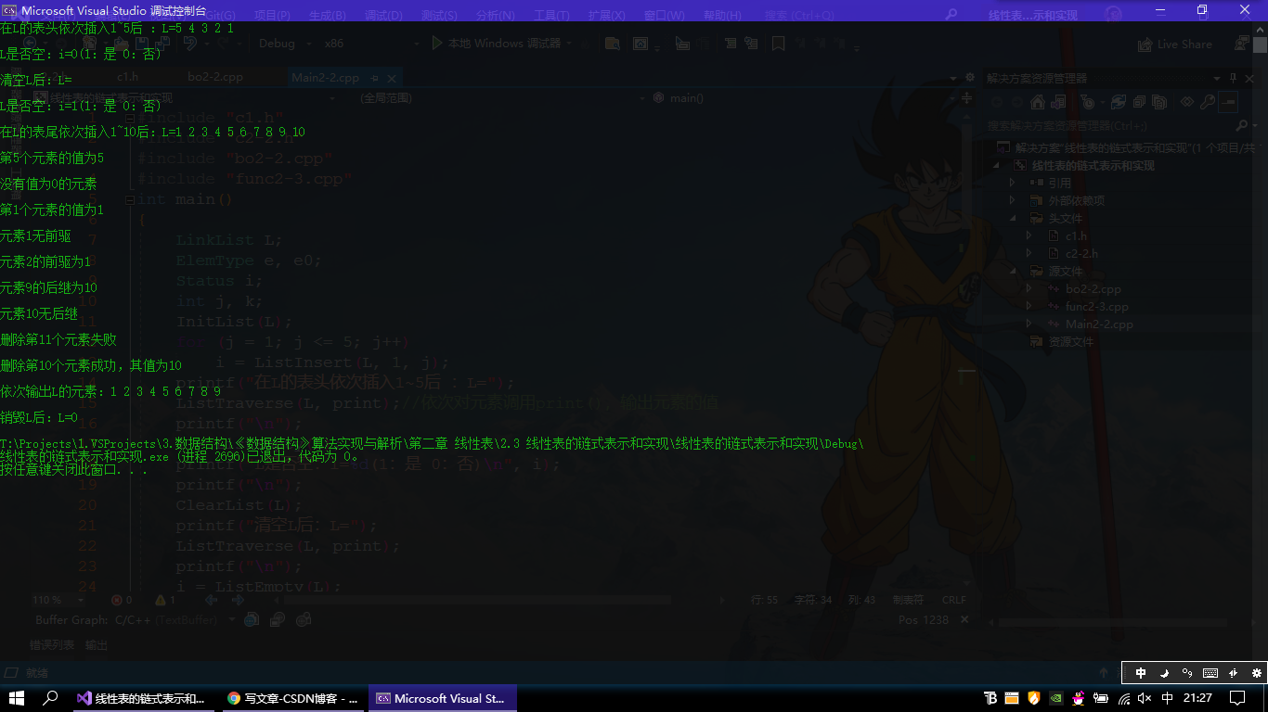Click console line "删除第11个元素失败"
The width and height of the screenshot is (1268, 712).
pos(58,340)
